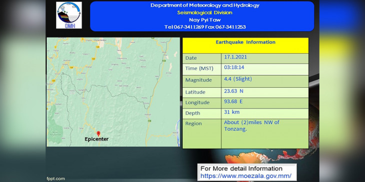
Task: Click the Magnitude row label
Action: pos(198,80)
